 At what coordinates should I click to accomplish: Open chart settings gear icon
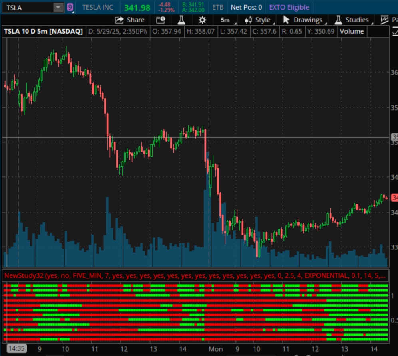[203, 20]
